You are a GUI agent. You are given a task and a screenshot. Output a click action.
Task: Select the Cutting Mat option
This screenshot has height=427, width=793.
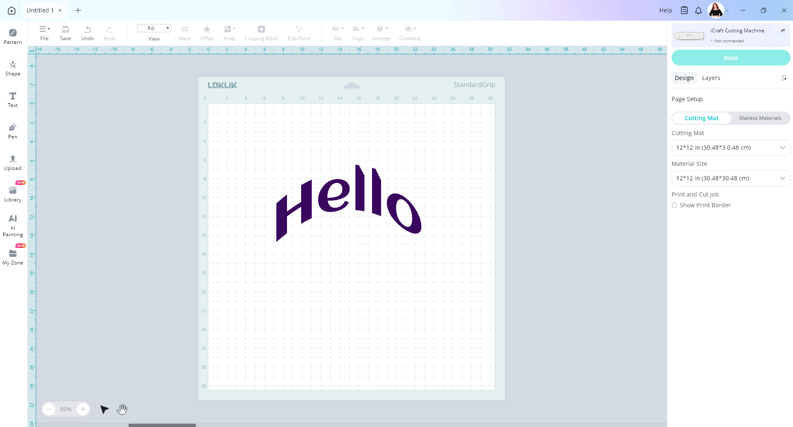(x=701, y=118)
